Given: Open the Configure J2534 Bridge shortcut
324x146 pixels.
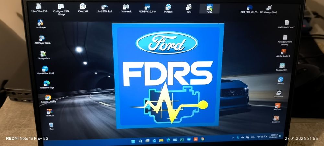Looking at the screenshot, I should 61,9.
